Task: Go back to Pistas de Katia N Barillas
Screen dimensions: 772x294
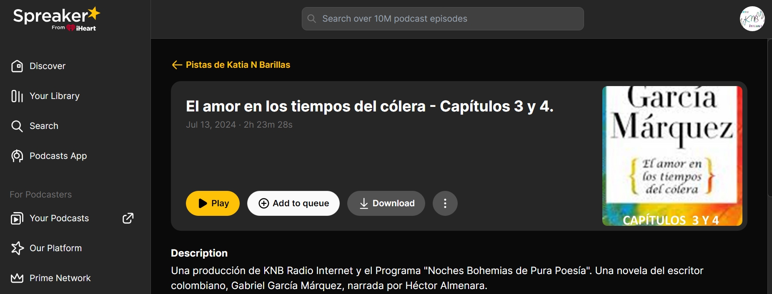Action: coord(238,65)
